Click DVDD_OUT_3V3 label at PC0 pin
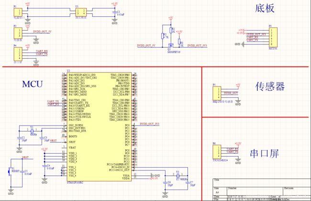Image resolution: width=311 pixels, height=201 pixels. tap(150, 124)
